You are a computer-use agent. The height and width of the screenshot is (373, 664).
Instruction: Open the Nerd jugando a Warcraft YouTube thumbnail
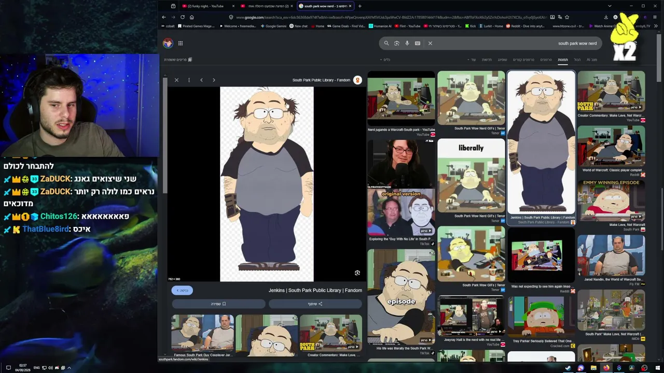click(401, 98)
